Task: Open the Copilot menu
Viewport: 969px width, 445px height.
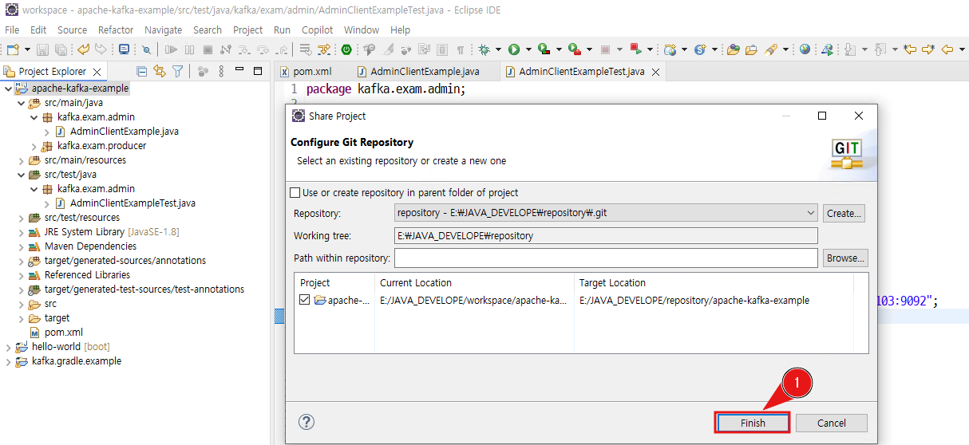Action: (x=318, y=30)
